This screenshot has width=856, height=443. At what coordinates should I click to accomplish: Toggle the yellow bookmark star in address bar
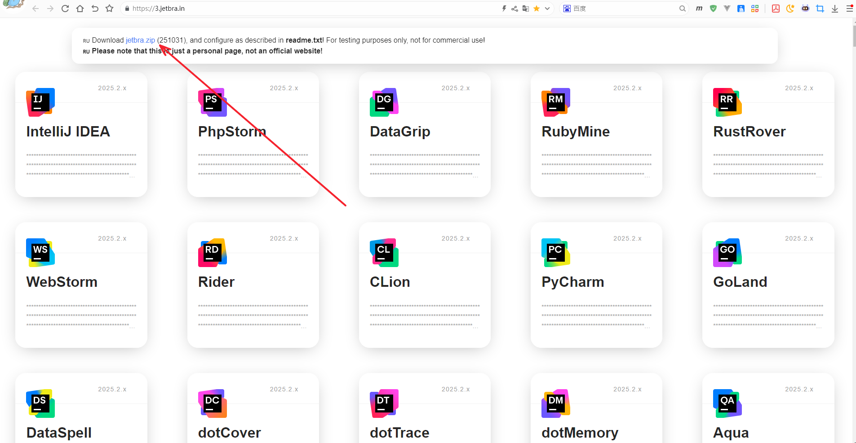(537, 9)
